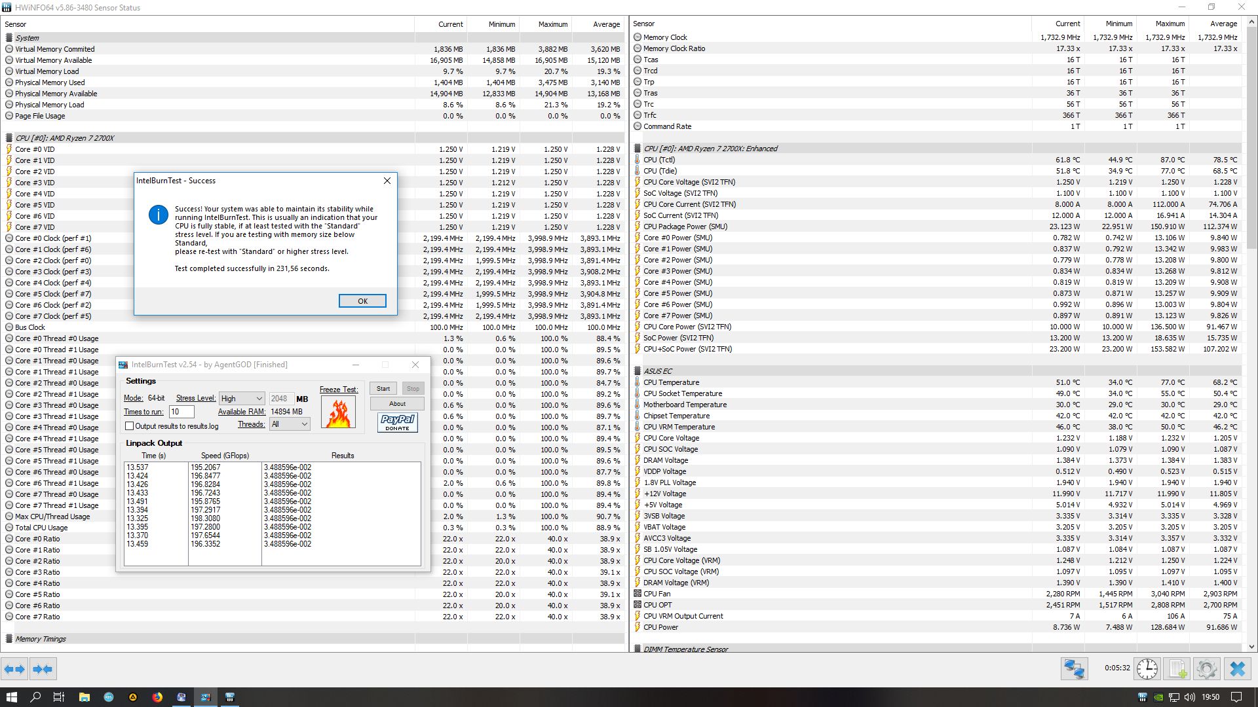Click the expand columns arrows icon

pos(14,669)
